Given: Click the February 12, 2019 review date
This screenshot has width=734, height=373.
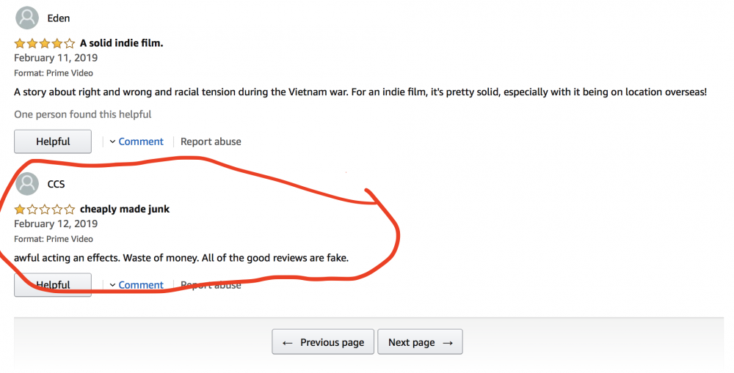Looking at the screenshot, I should pos(56,224).
